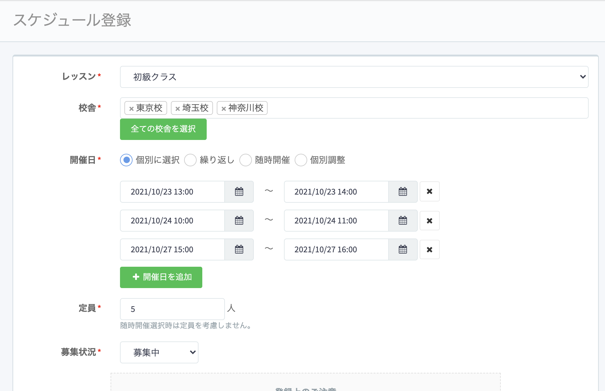Click the 2021/10/24 11:00 end date field
The height and width of the screenshot is (391, 605).
tap(336, 221)
